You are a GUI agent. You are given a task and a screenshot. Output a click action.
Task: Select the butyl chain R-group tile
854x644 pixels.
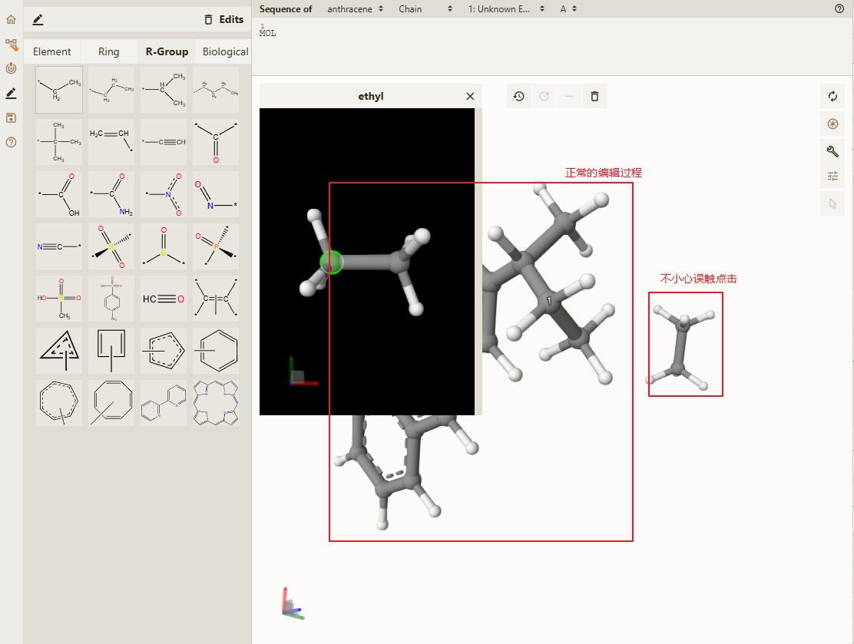point(216,90)
